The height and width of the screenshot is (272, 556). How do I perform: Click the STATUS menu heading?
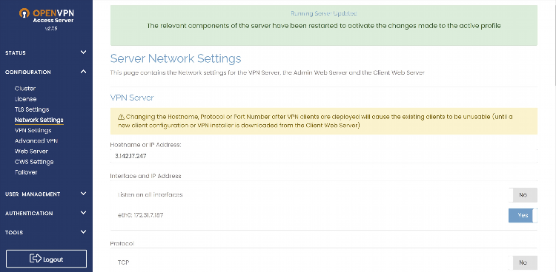pos(16,52)
